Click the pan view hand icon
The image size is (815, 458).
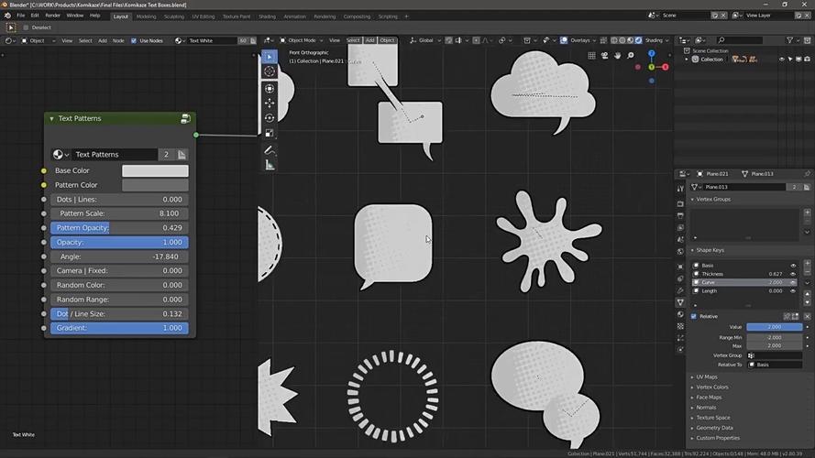point(618,56)
